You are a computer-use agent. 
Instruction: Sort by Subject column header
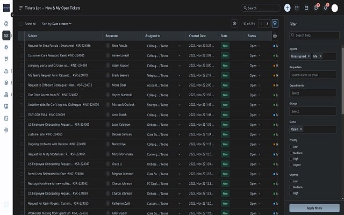point(32,36)
